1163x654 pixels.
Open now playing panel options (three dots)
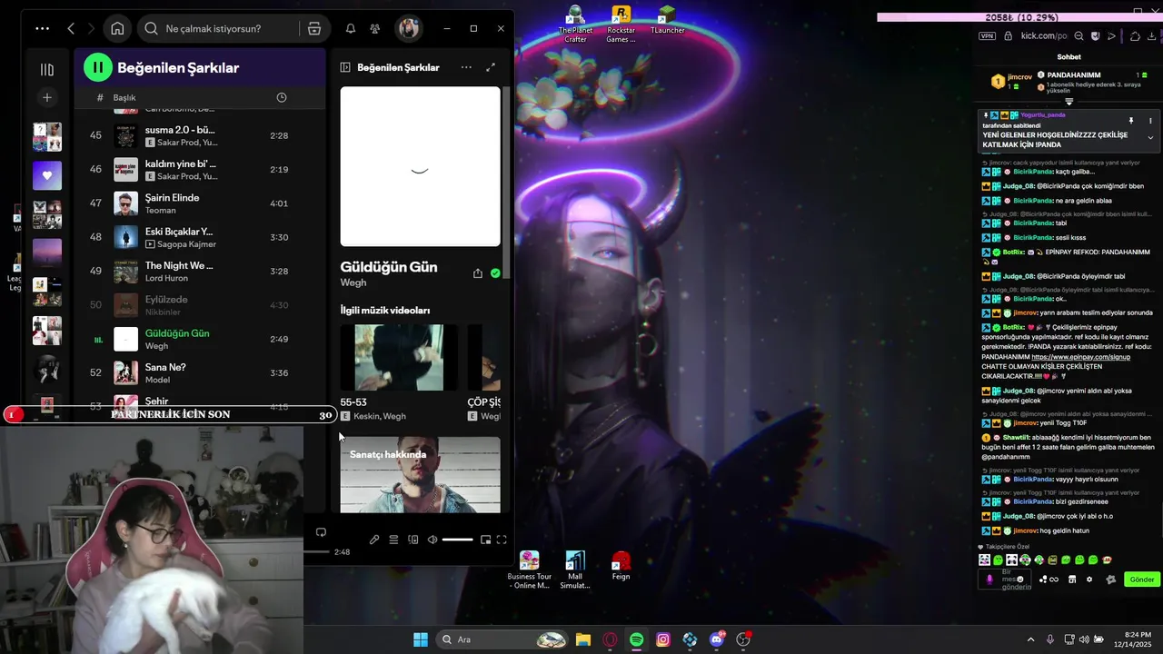466,67
